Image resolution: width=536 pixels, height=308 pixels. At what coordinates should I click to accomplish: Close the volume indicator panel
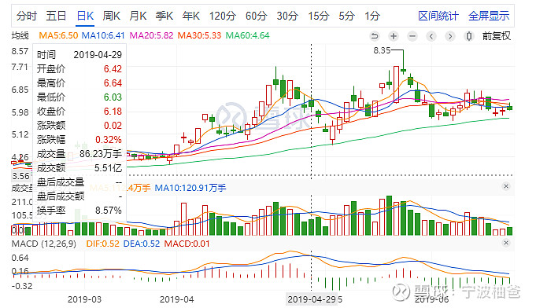[x=506, y=186]
